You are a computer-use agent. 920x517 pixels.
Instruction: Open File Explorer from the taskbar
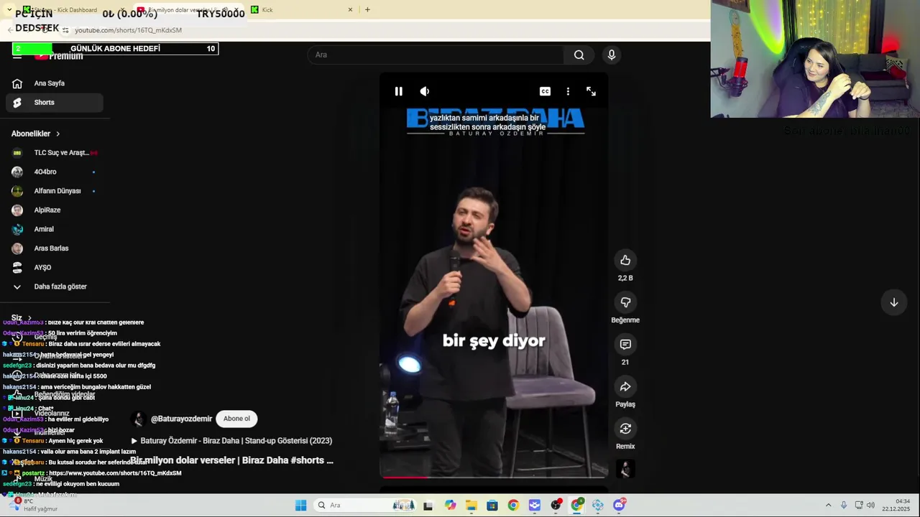[471, 506]
